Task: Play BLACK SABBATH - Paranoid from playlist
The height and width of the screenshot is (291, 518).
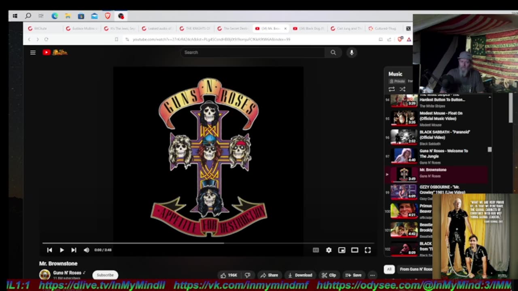Action: pos(436,137)
